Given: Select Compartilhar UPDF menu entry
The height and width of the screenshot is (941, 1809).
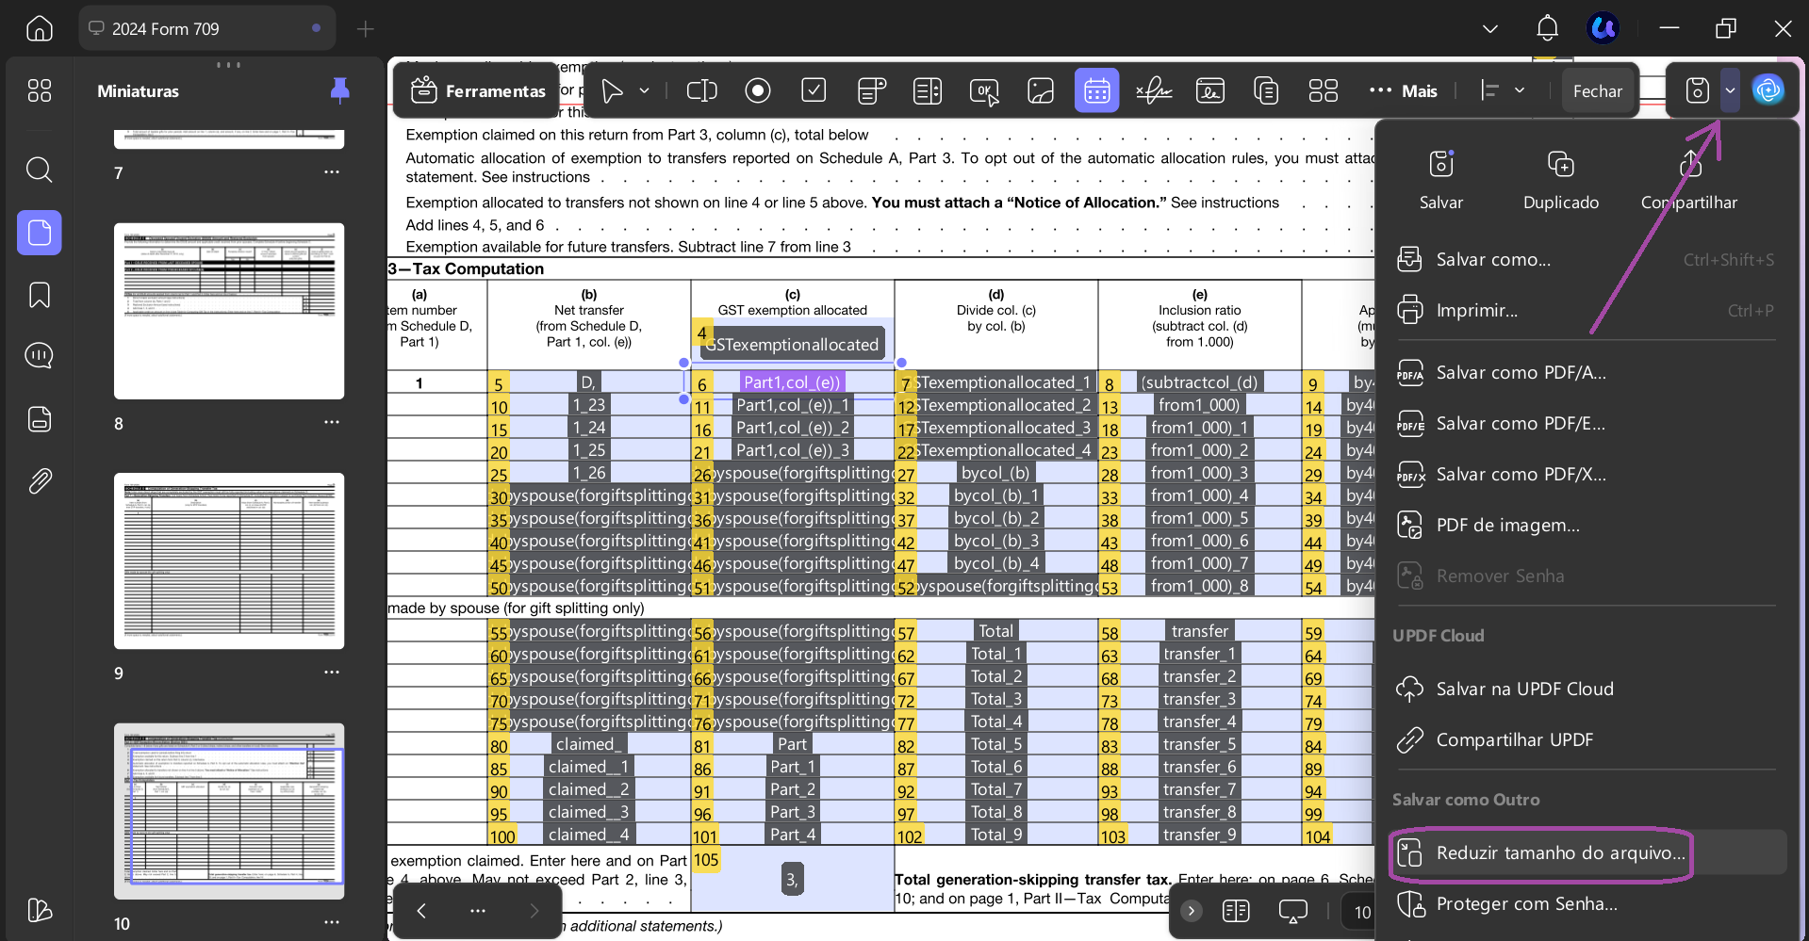Looking at the screenshot, I should 1587,739.
